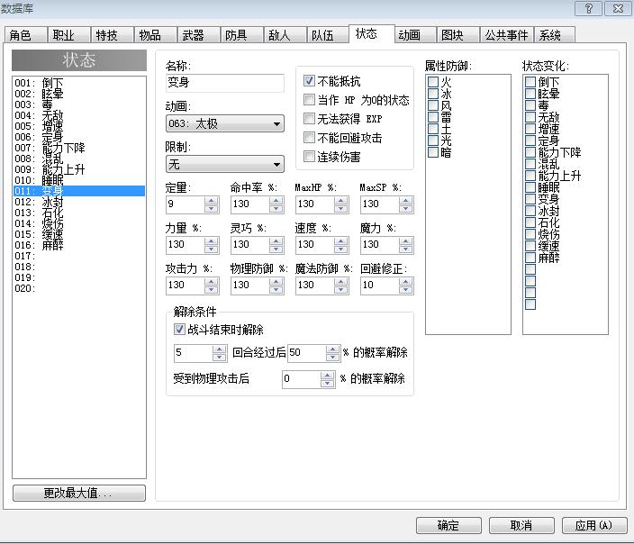Image resolution: width=634 pixels, height=544 pixels.
Task: Toggle 石化 in 状态变化 list
Action: coord(530,222)
